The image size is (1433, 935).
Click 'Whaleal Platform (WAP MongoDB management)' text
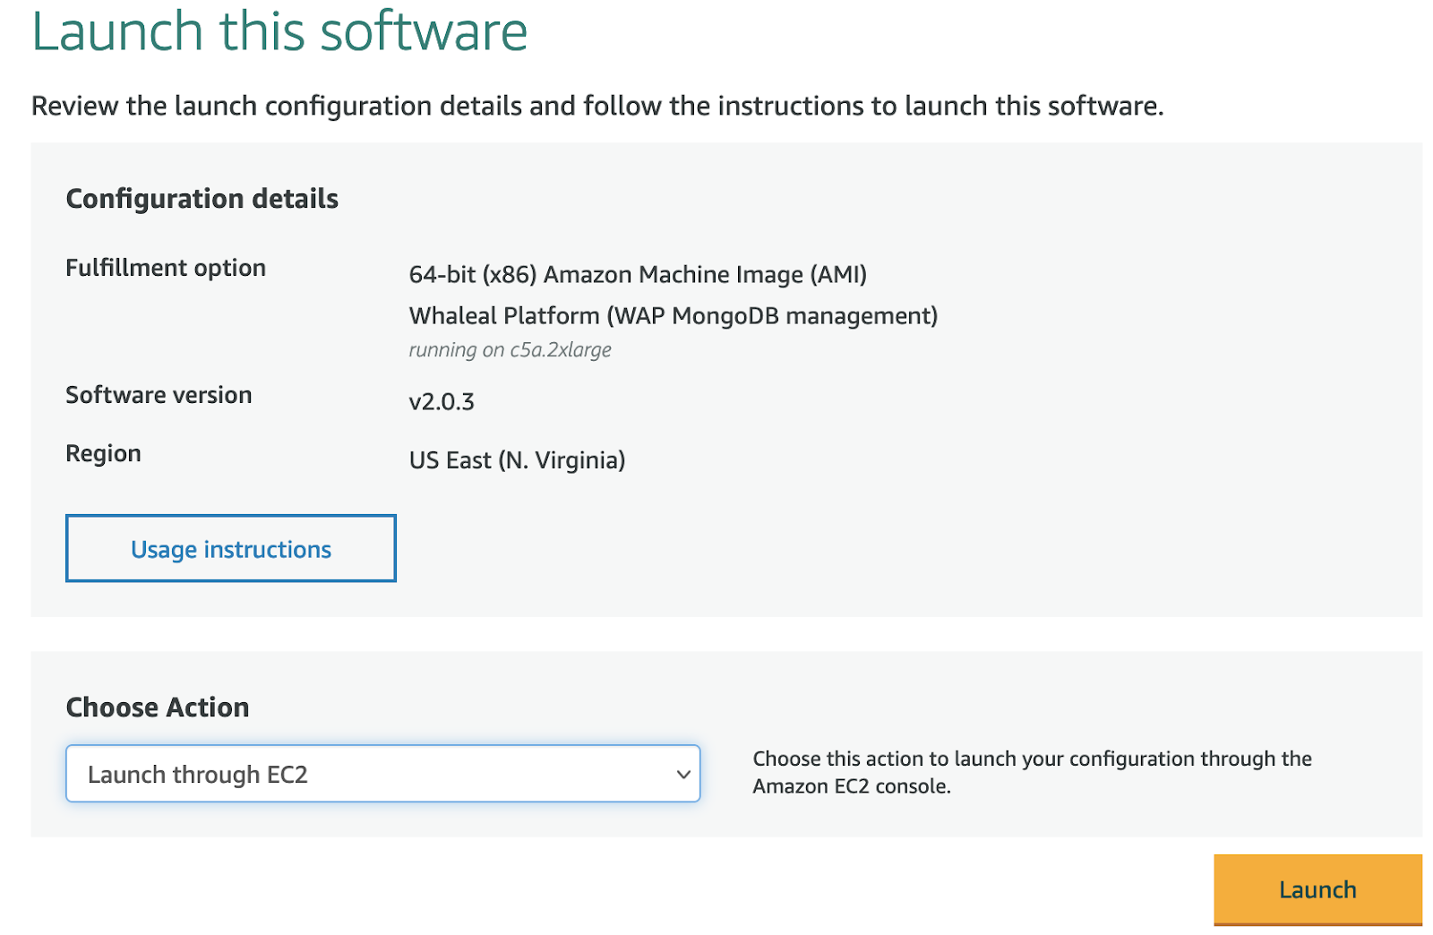pyautogui.click(x=673, y=315)
